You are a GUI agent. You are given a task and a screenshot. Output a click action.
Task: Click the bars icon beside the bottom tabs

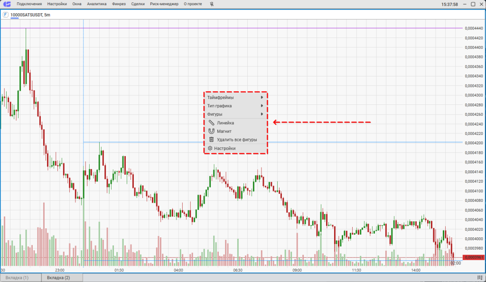[x=480, y=278]
